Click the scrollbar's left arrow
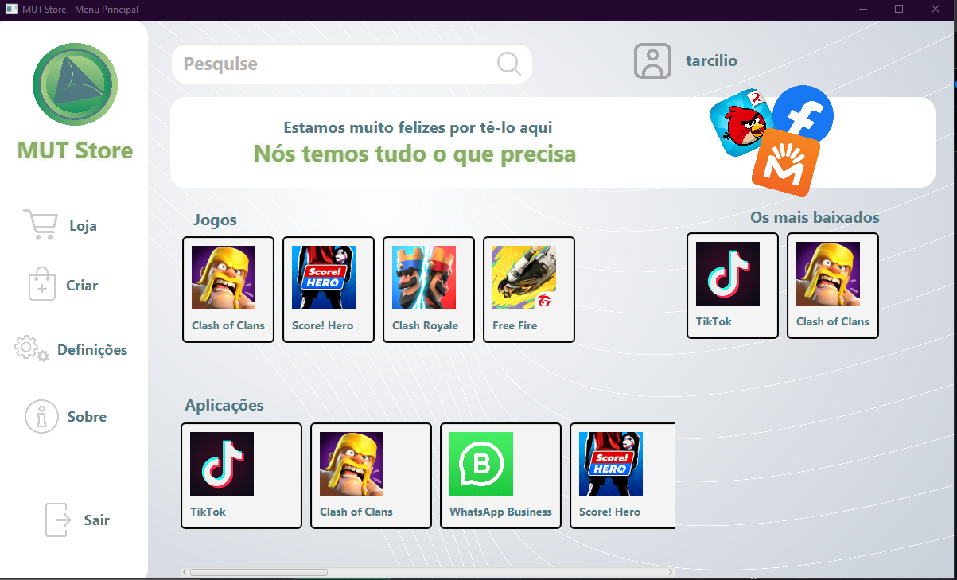This screenshot has width=957, height=580. pos(185,572)
